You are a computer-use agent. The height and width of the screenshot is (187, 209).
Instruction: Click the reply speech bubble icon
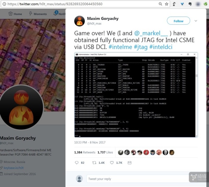(77, 163)
